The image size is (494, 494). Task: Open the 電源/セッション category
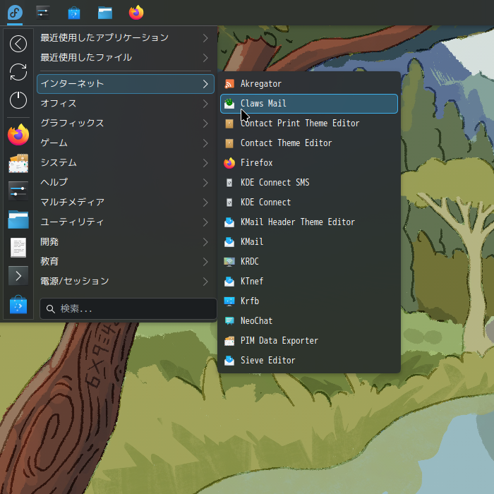[126, 282]
